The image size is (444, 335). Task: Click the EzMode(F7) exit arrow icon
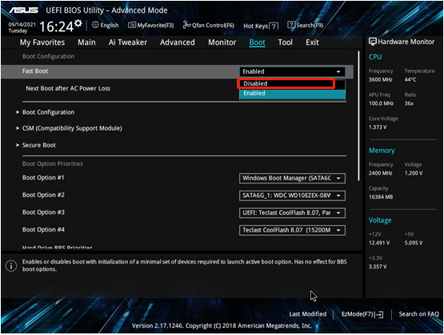(380, 315)
